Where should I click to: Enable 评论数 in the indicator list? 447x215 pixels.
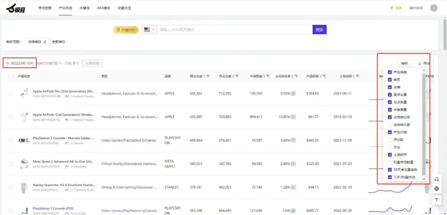point(390,140)
